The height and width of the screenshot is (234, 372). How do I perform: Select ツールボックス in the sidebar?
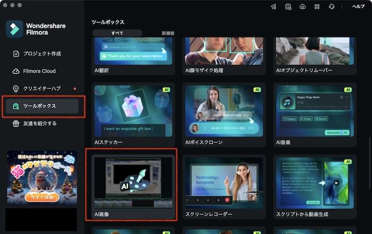[x=42, y=106]
